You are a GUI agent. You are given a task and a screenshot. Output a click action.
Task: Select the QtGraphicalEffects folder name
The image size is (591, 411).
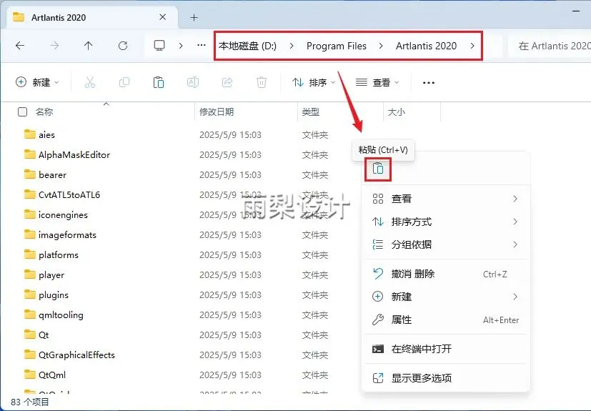click(x=76, y=355)
